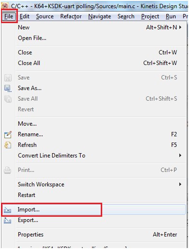Open the File menu
189x249 pixels.
click(9, 16)
